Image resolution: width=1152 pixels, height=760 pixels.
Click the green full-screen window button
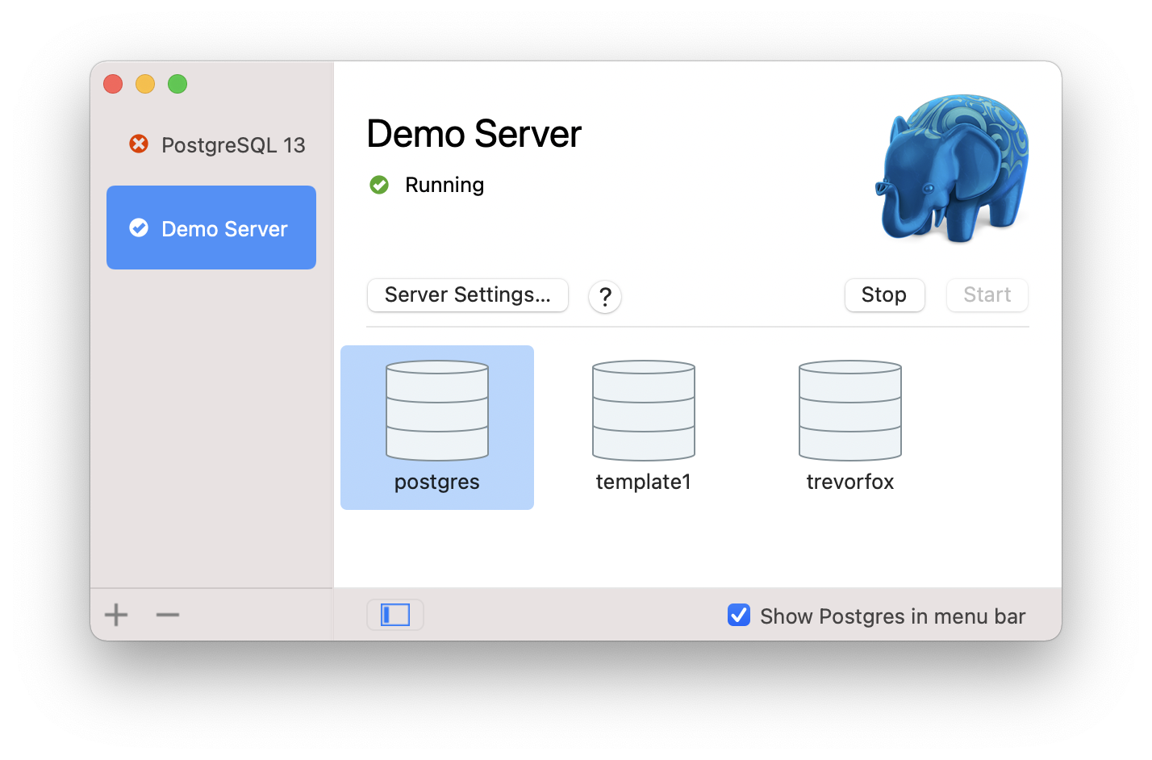pyautogui.click(x=177, y=84)
